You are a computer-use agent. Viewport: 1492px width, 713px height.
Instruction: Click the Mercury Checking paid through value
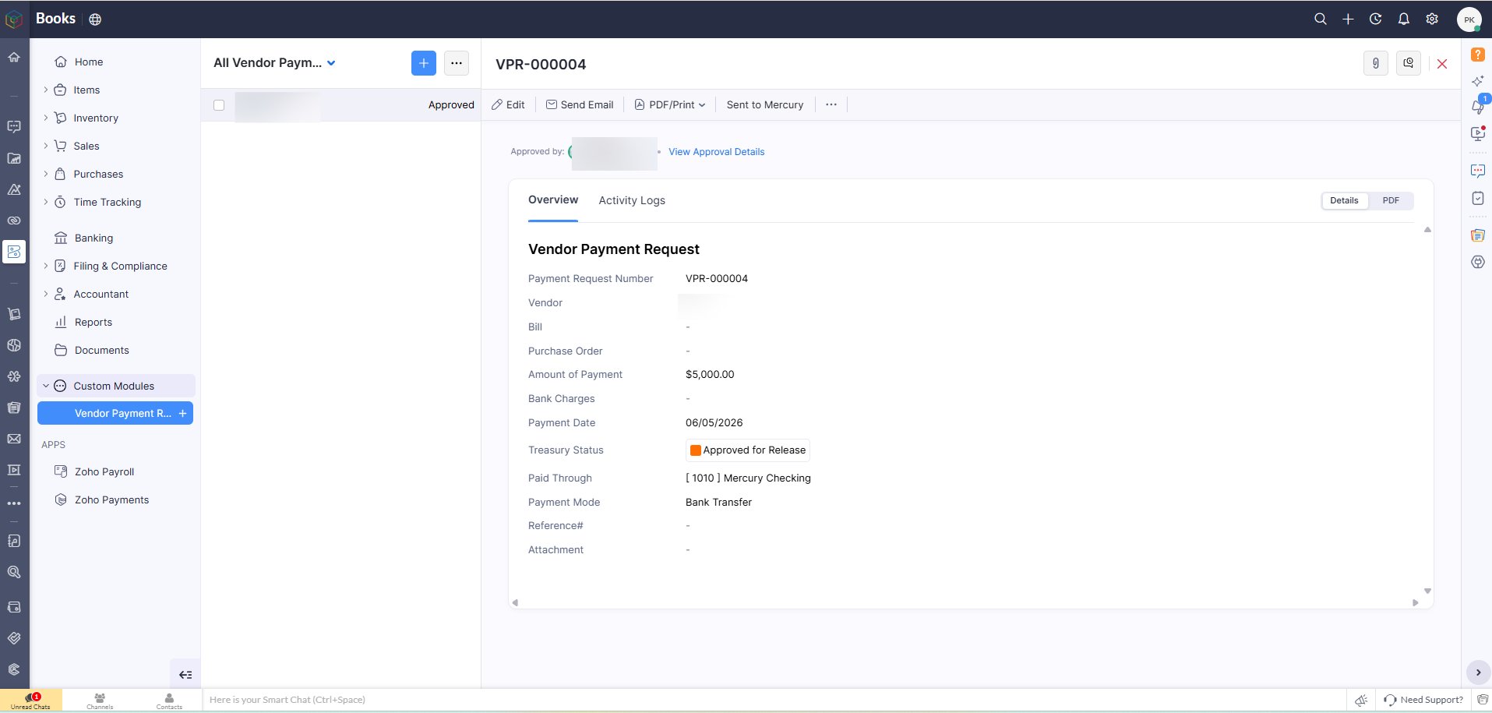click(x=748, y=478)
